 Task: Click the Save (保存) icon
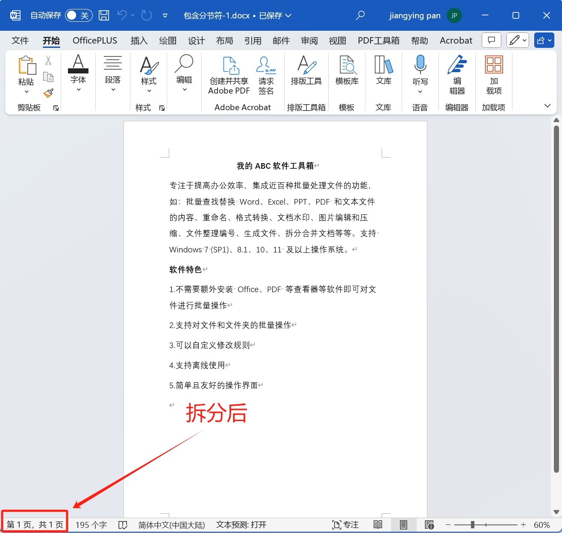click(x=103, y=15)
